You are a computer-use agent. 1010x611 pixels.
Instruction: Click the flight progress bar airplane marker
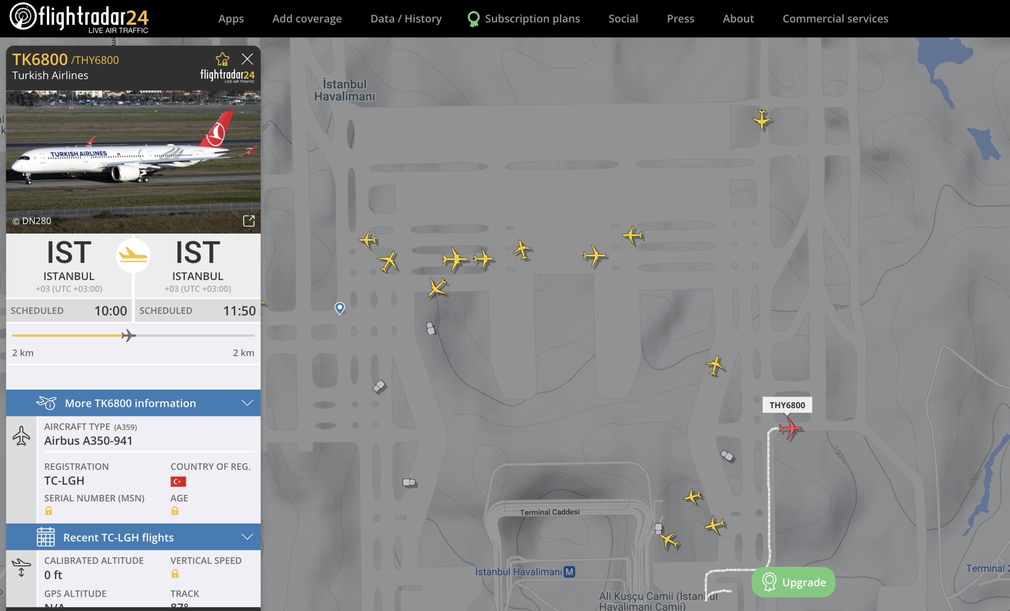coord(128,336)
